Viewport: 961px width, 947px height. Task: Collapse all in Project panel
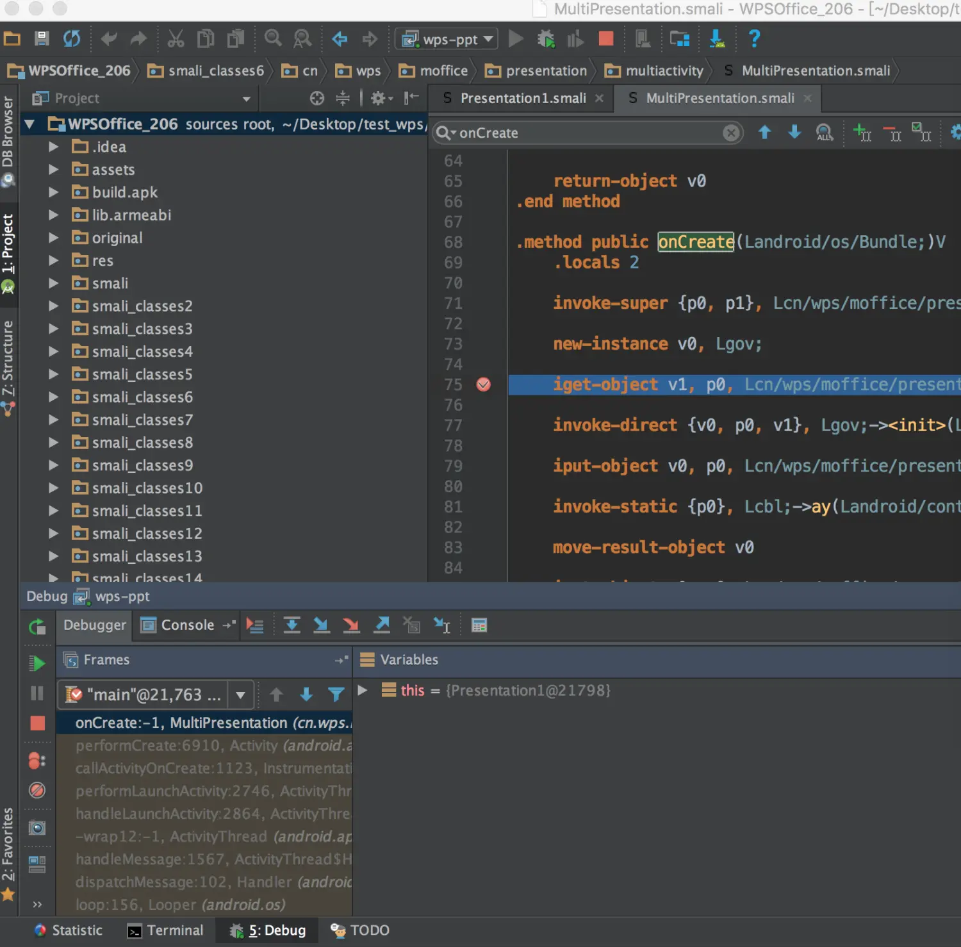tap(343, 98)
